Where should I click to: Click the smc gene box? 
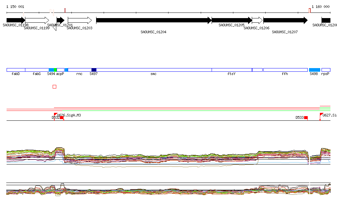click(x=154, y=70)
